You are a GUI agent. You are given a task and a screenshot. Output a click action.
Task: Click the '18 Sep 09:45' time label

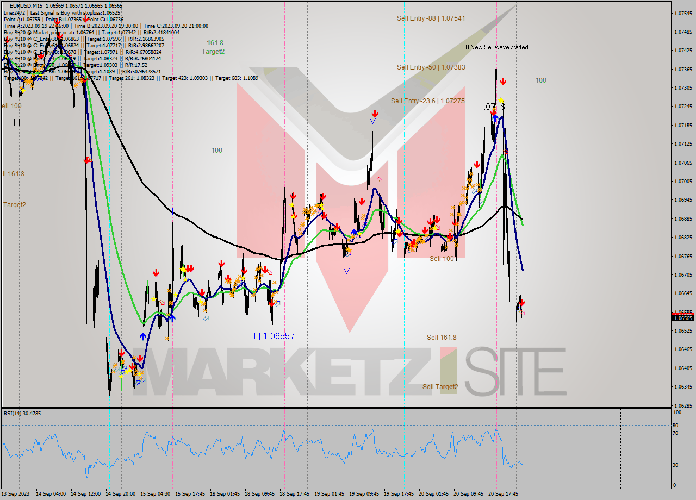(260, 494)
